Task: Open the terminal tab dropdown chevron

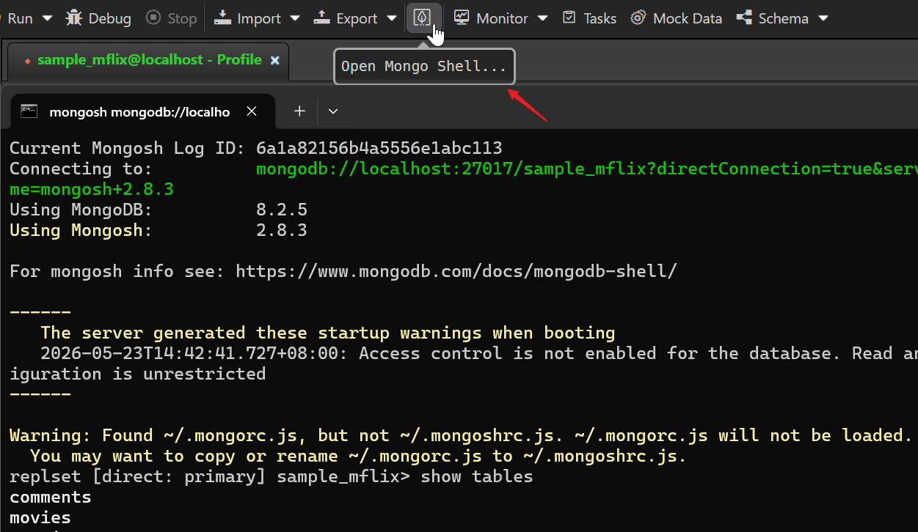Action: [333, 111]
